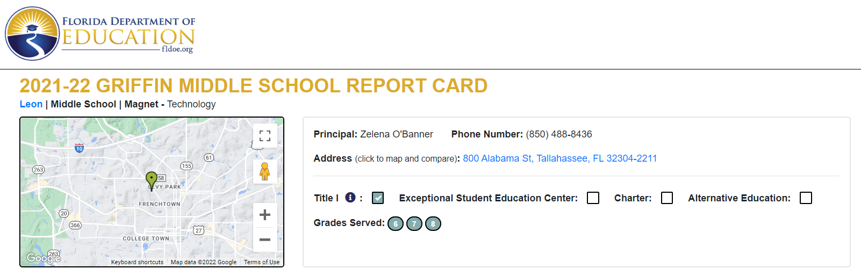The width and height of the screenshot is (861, 276).
Task: Zoom in the map with plus button
Action: [x=265, y=215]
